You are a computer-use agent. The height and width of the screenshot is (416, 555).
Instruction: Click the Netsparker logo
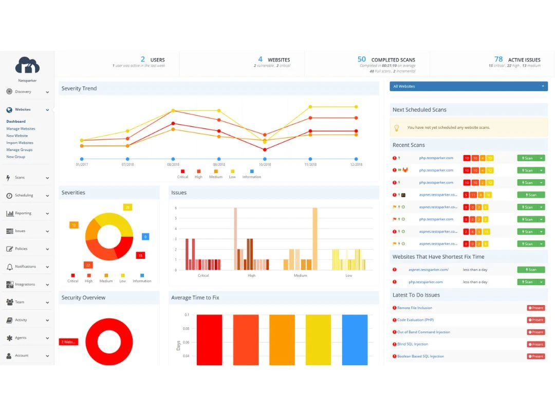coord(27,65)
